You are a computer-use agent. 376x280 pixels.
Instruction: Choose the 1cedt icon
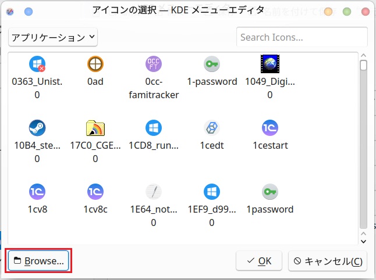[212, 128]
